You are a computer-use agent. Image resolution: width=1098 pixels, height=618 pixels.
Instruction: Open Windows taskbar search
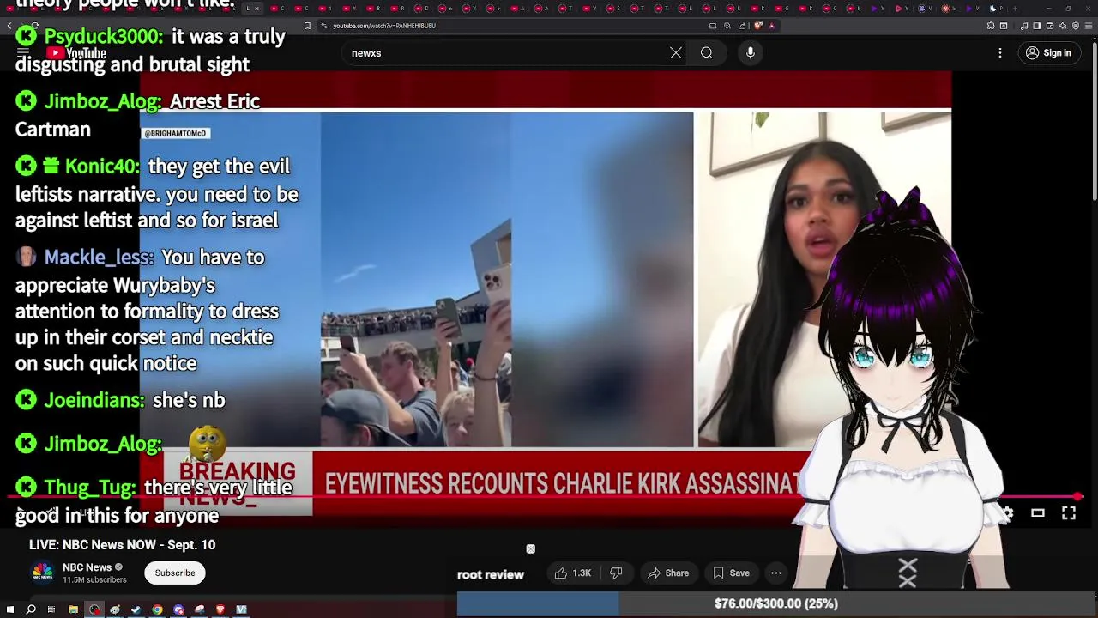(x=31, y=609)
